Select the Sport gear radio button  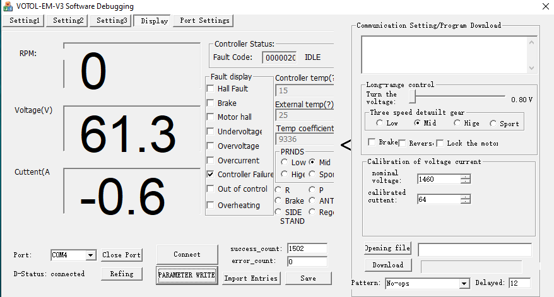494,124
